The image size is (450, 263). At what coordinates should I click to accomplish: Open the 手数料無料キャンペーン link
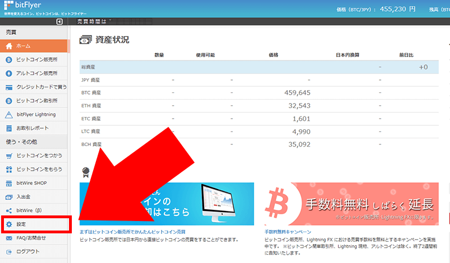(288, 231)
